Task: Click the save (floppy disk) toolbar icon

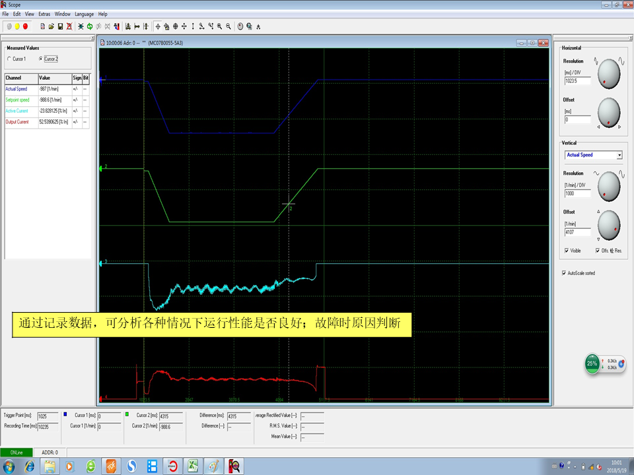Action: pos(60,26)
